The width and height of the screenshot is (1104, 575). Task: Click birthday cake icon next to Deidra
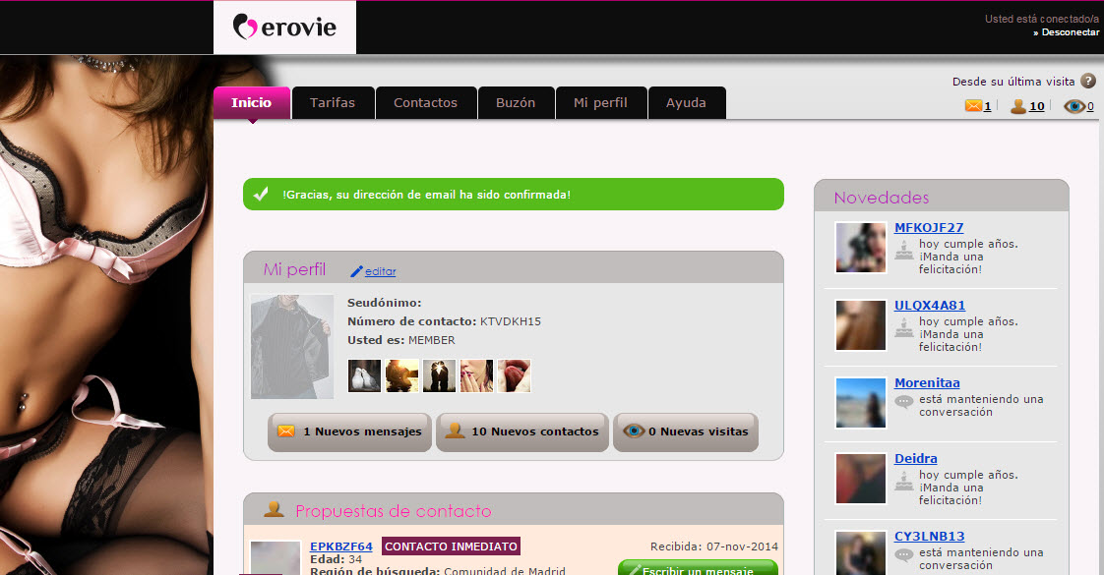click(904, 480)
